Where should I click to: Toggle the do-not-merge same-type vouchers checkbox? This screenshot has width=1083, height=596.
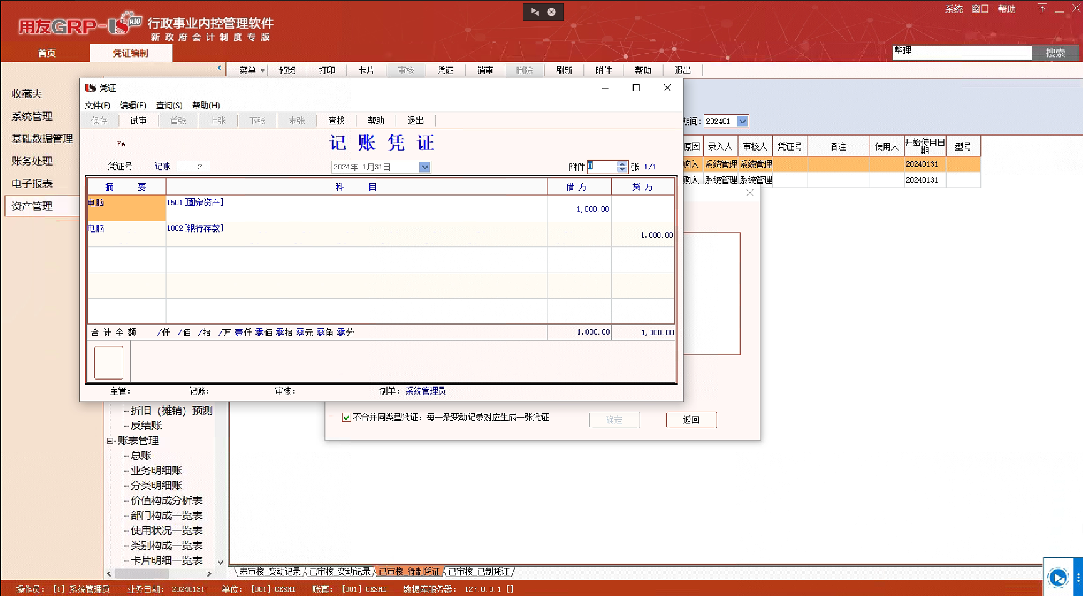click(x=346, y=417)
